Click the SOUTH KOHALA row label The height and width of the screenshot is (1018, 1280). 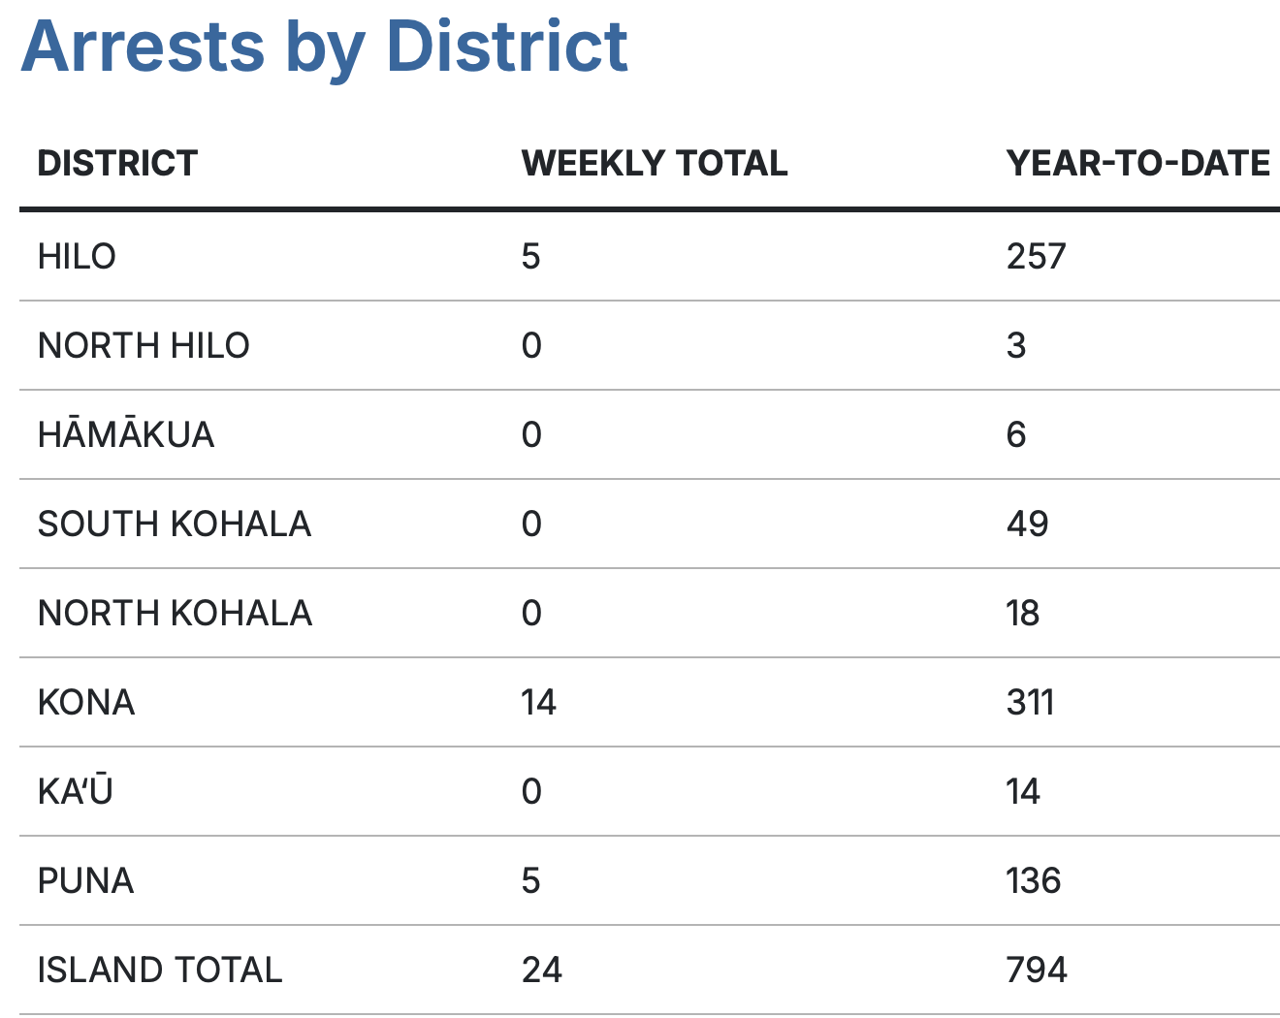175,525
